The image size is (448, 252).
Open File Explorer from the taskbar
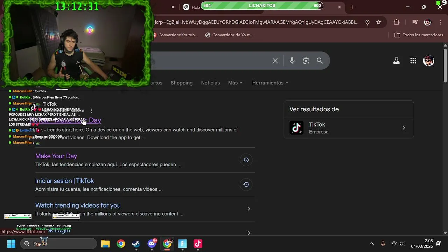pyautogui.click(x=105, y=244)
